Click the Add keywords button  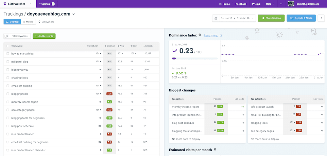coord(44,36)
